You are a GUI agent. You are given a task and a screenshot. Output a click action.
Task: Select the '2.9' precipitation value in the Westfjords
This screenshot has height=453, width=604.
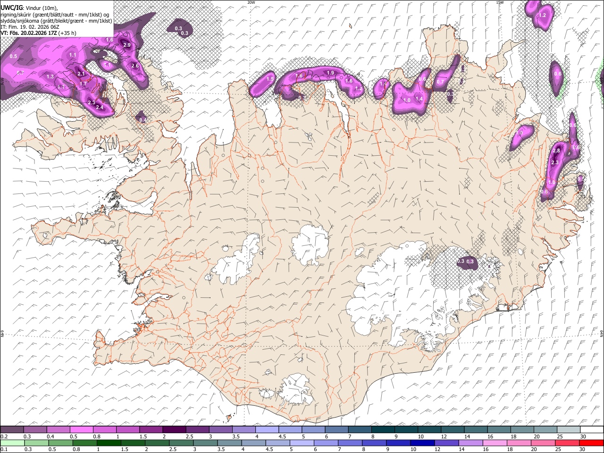tap(127, 45)
